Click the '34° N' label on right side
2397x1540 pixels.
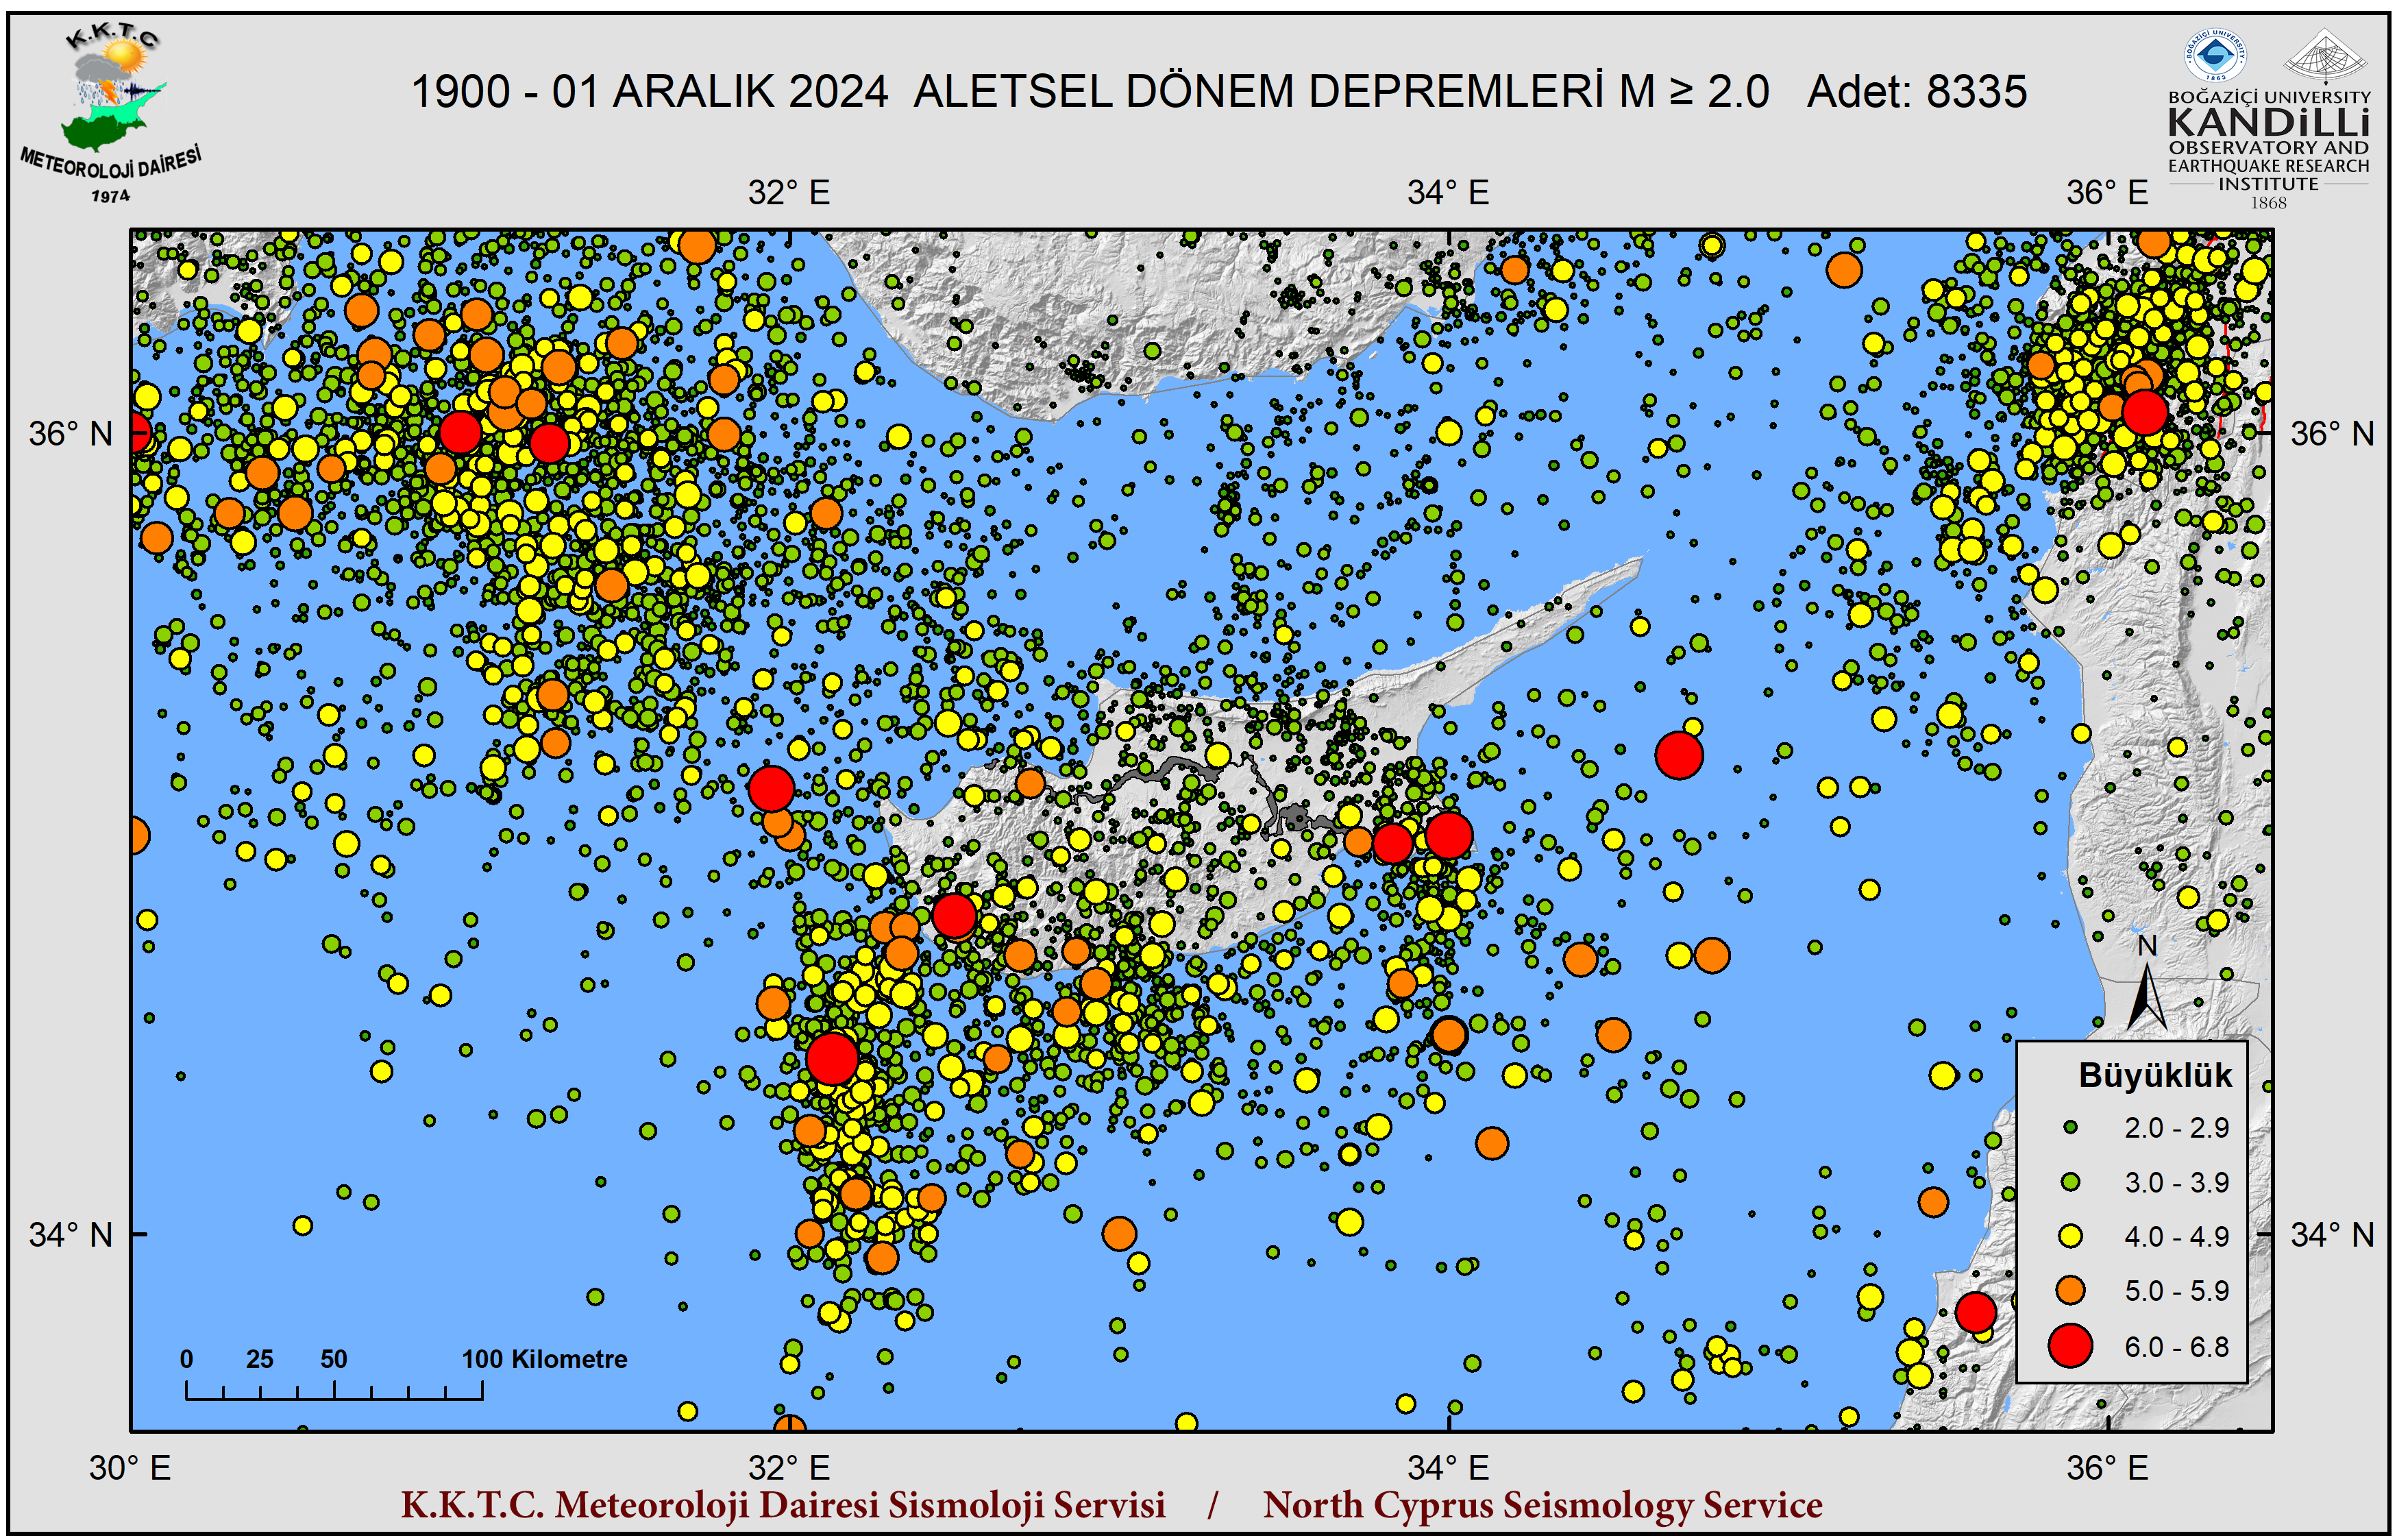pos(2332,1235)
